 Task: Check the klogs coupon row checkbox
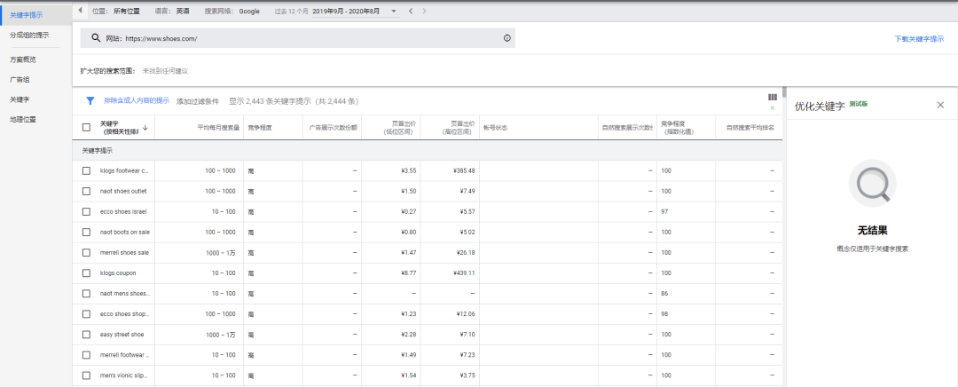(86, 273)
